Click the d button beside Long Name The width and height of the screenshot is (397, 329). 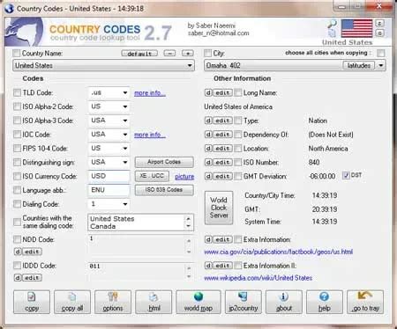tap(208, 92)
